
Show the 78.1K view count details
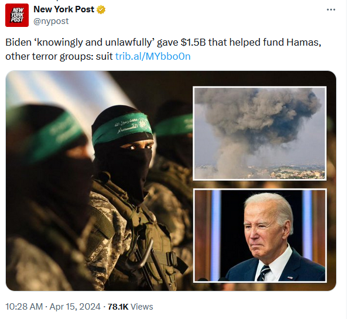[x=118, y=307]
